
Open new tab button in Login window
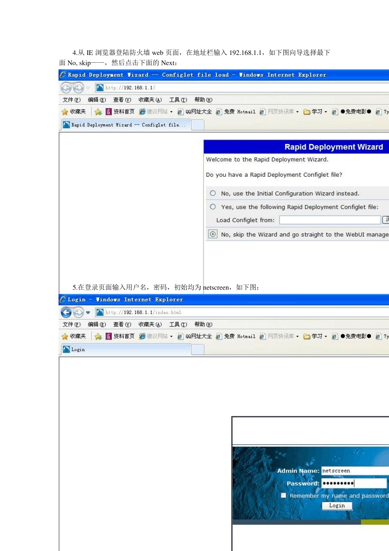pyautogui.click(x=198, y=350)
